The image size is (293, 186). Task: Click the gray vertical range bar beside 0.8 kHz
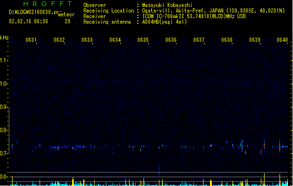(x=9, y=131)
